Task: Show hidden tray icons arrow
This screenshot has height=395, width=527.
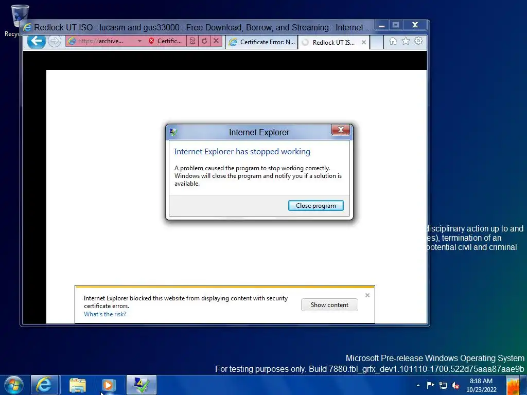Action: coord(418,385)
